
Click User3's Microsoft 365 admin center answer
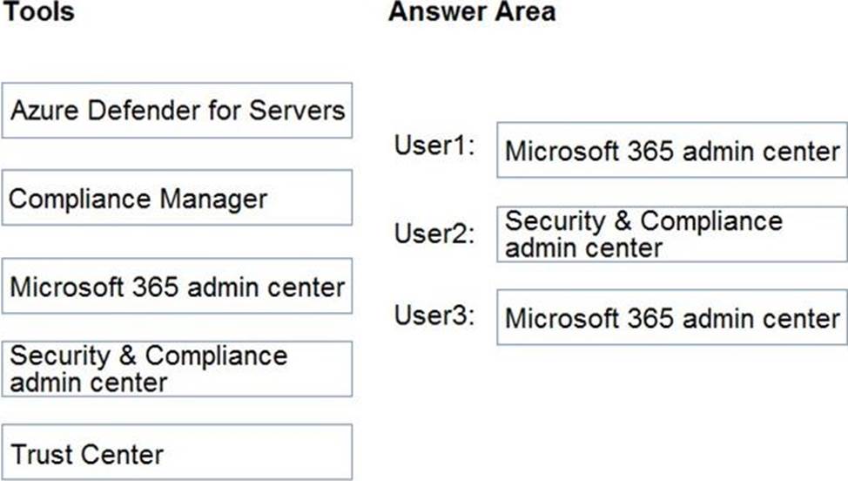[x=671, y=317]
